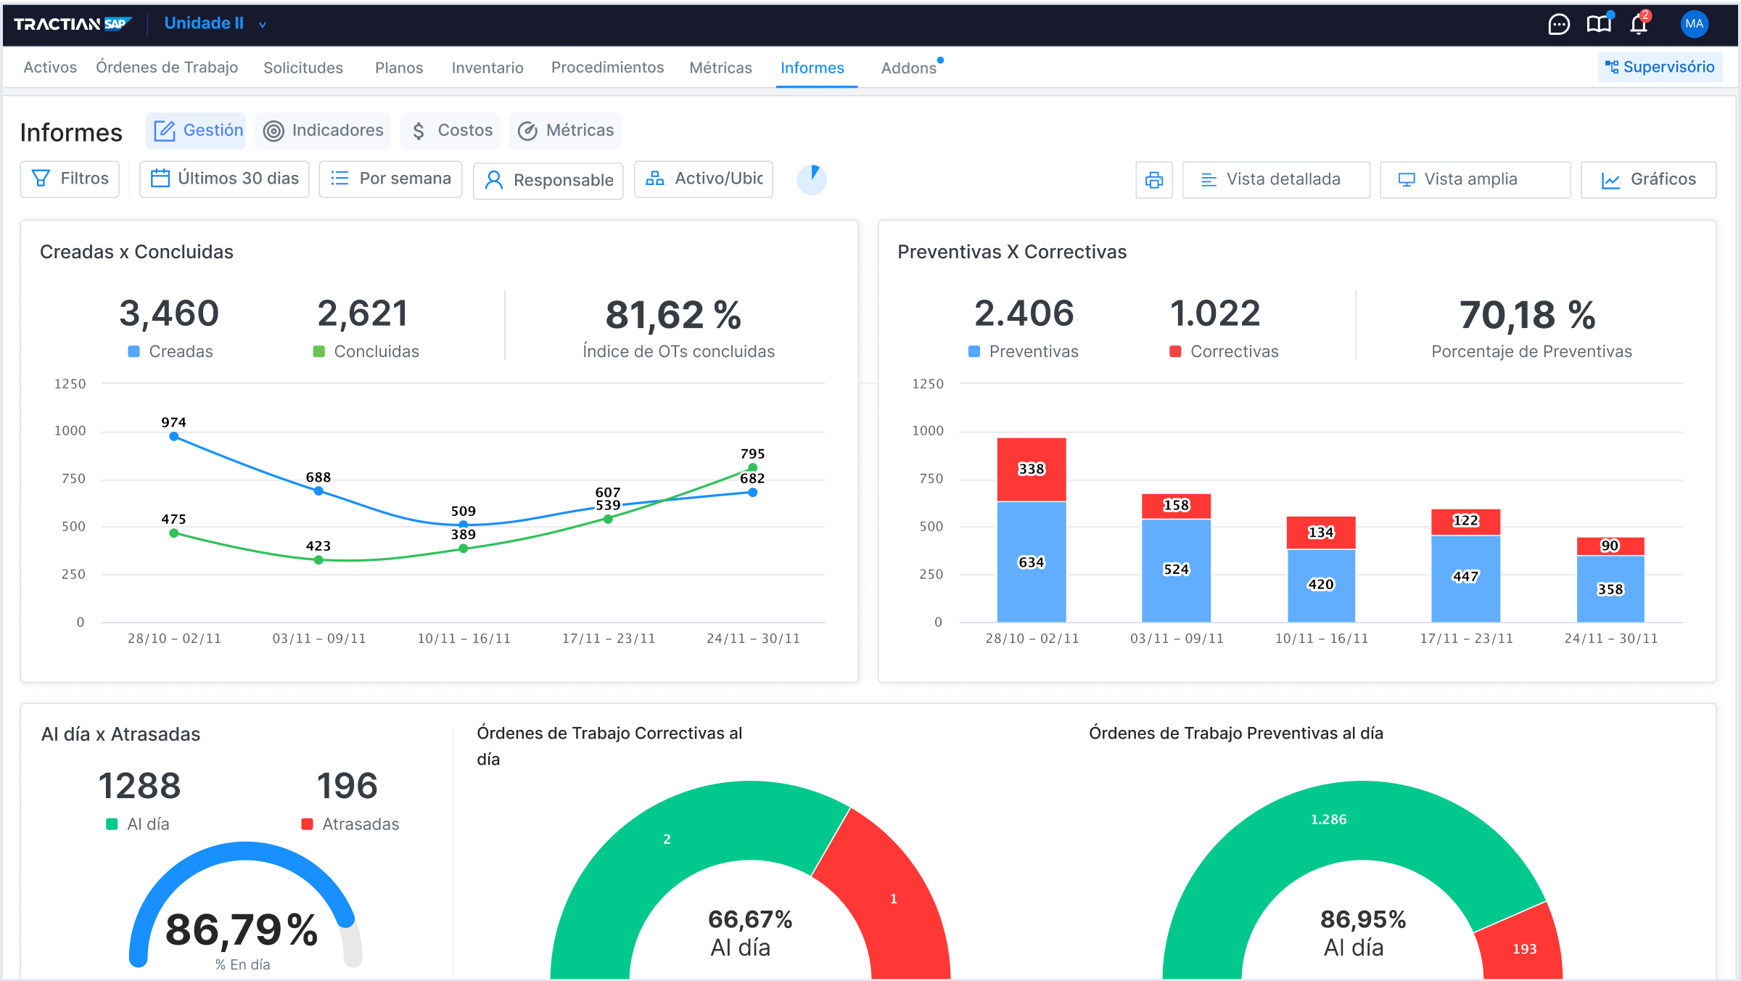Click the Vista detallada button
Viewport: 1741px width, 981px height.
click(x=1275, y=180)
